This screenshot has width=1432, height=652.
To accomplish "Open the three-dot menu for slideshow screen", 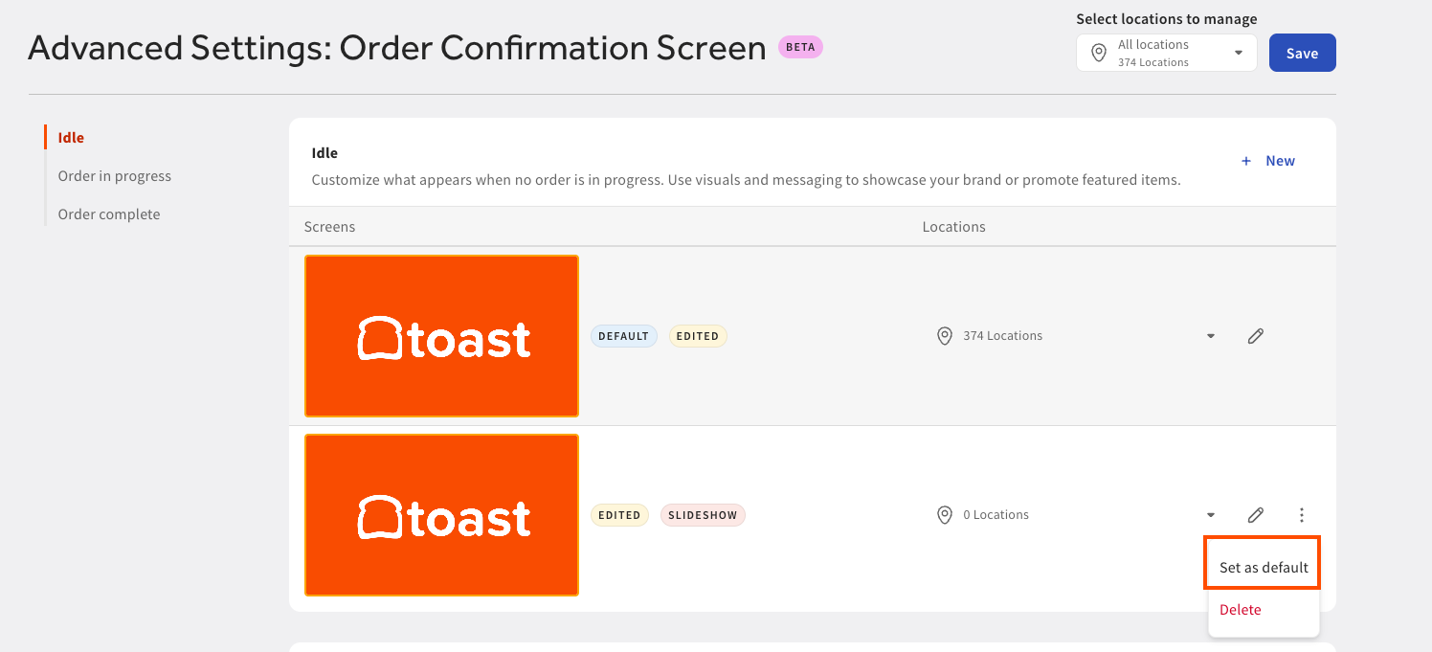I will click(x=1302, y=515).
